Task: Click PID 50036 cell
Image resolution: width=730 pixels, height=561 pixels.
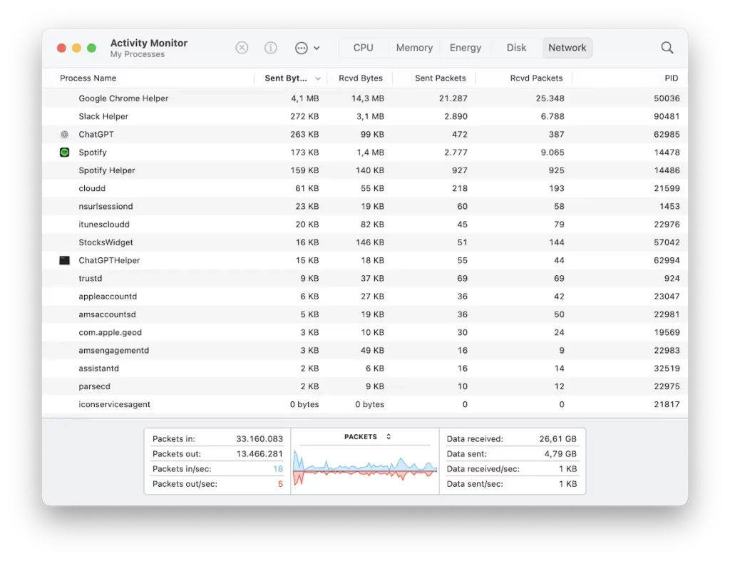Action: point(667,98)
